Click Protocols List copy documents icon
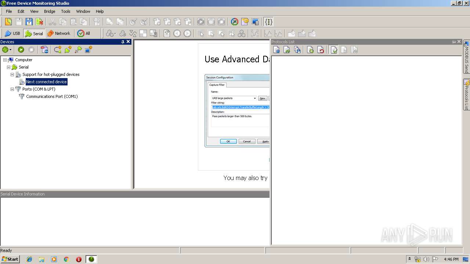The height and width of the screenshot is (264, 470). 297,50
